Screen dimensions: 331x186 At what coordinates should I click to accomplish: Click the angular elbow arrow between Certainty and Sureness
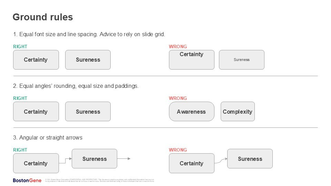(65, 159)
